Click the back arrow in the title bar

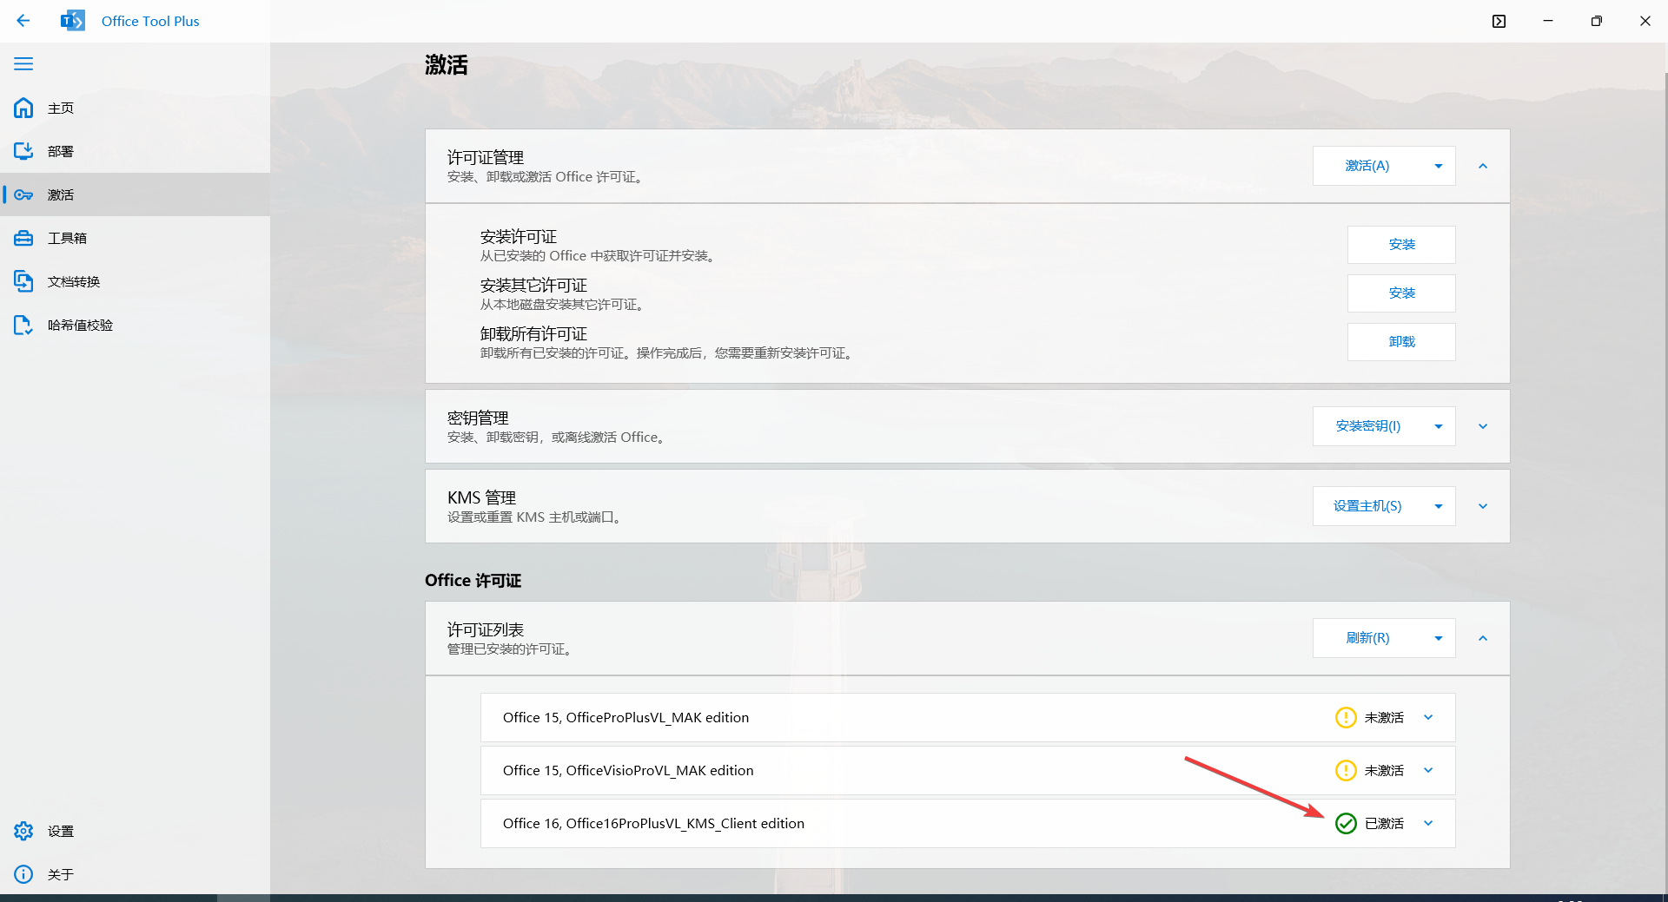tap(23, 21)
